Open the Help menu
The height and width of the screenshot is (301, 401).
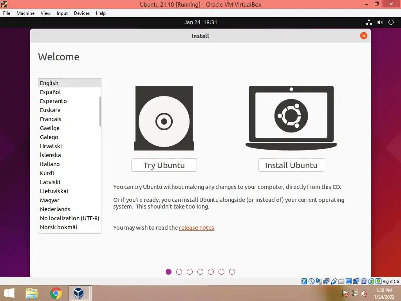[x=101, y=13]
